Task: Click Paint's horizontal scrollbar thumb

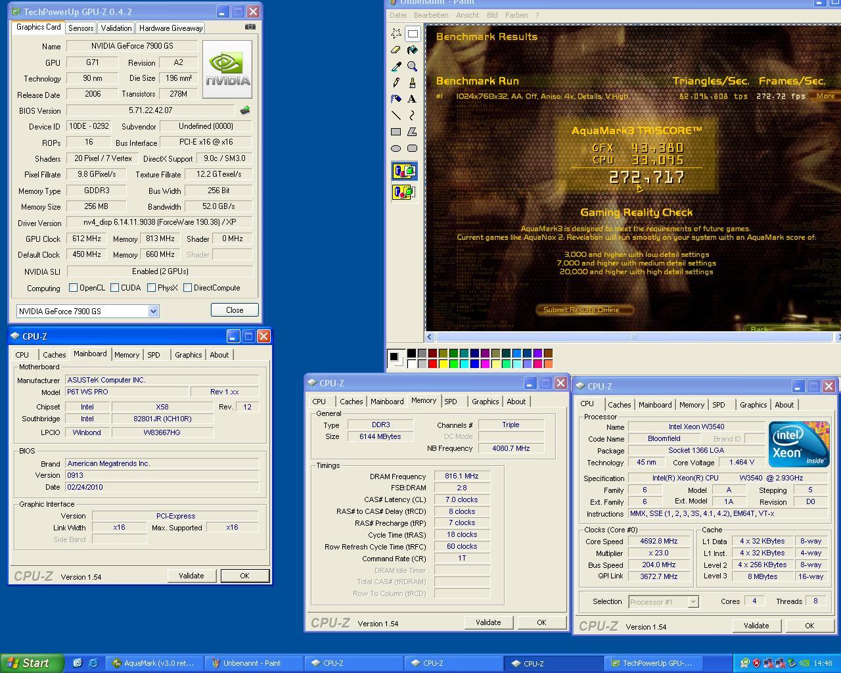Action: 634,337
